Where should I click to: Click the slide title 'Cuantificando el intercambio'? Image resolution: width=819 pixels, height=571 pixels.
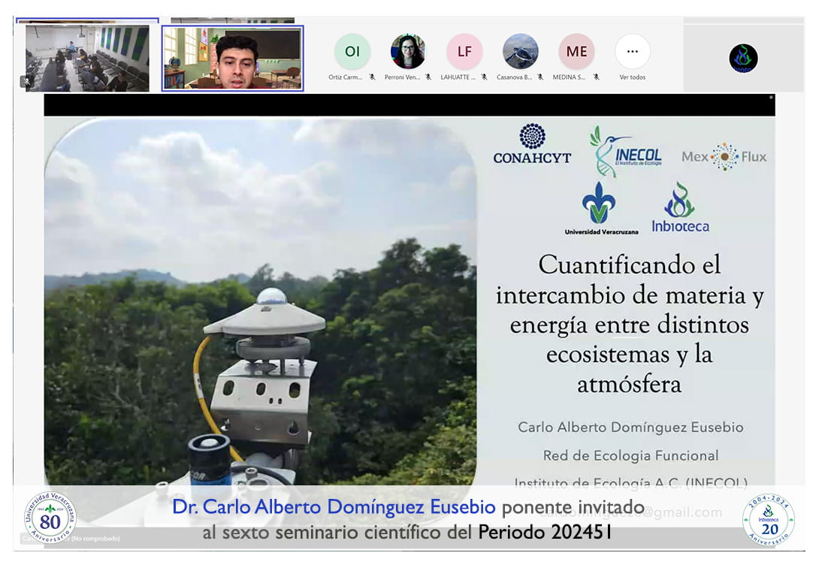click(630, 324)
